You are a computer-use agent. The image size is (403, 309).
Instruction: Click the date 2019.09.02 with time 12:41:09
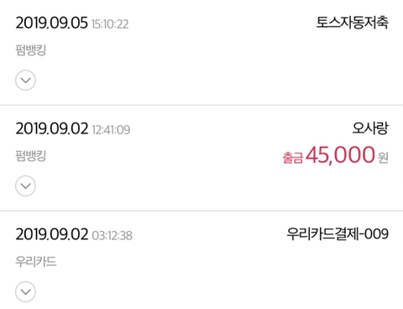click(52, 128)
